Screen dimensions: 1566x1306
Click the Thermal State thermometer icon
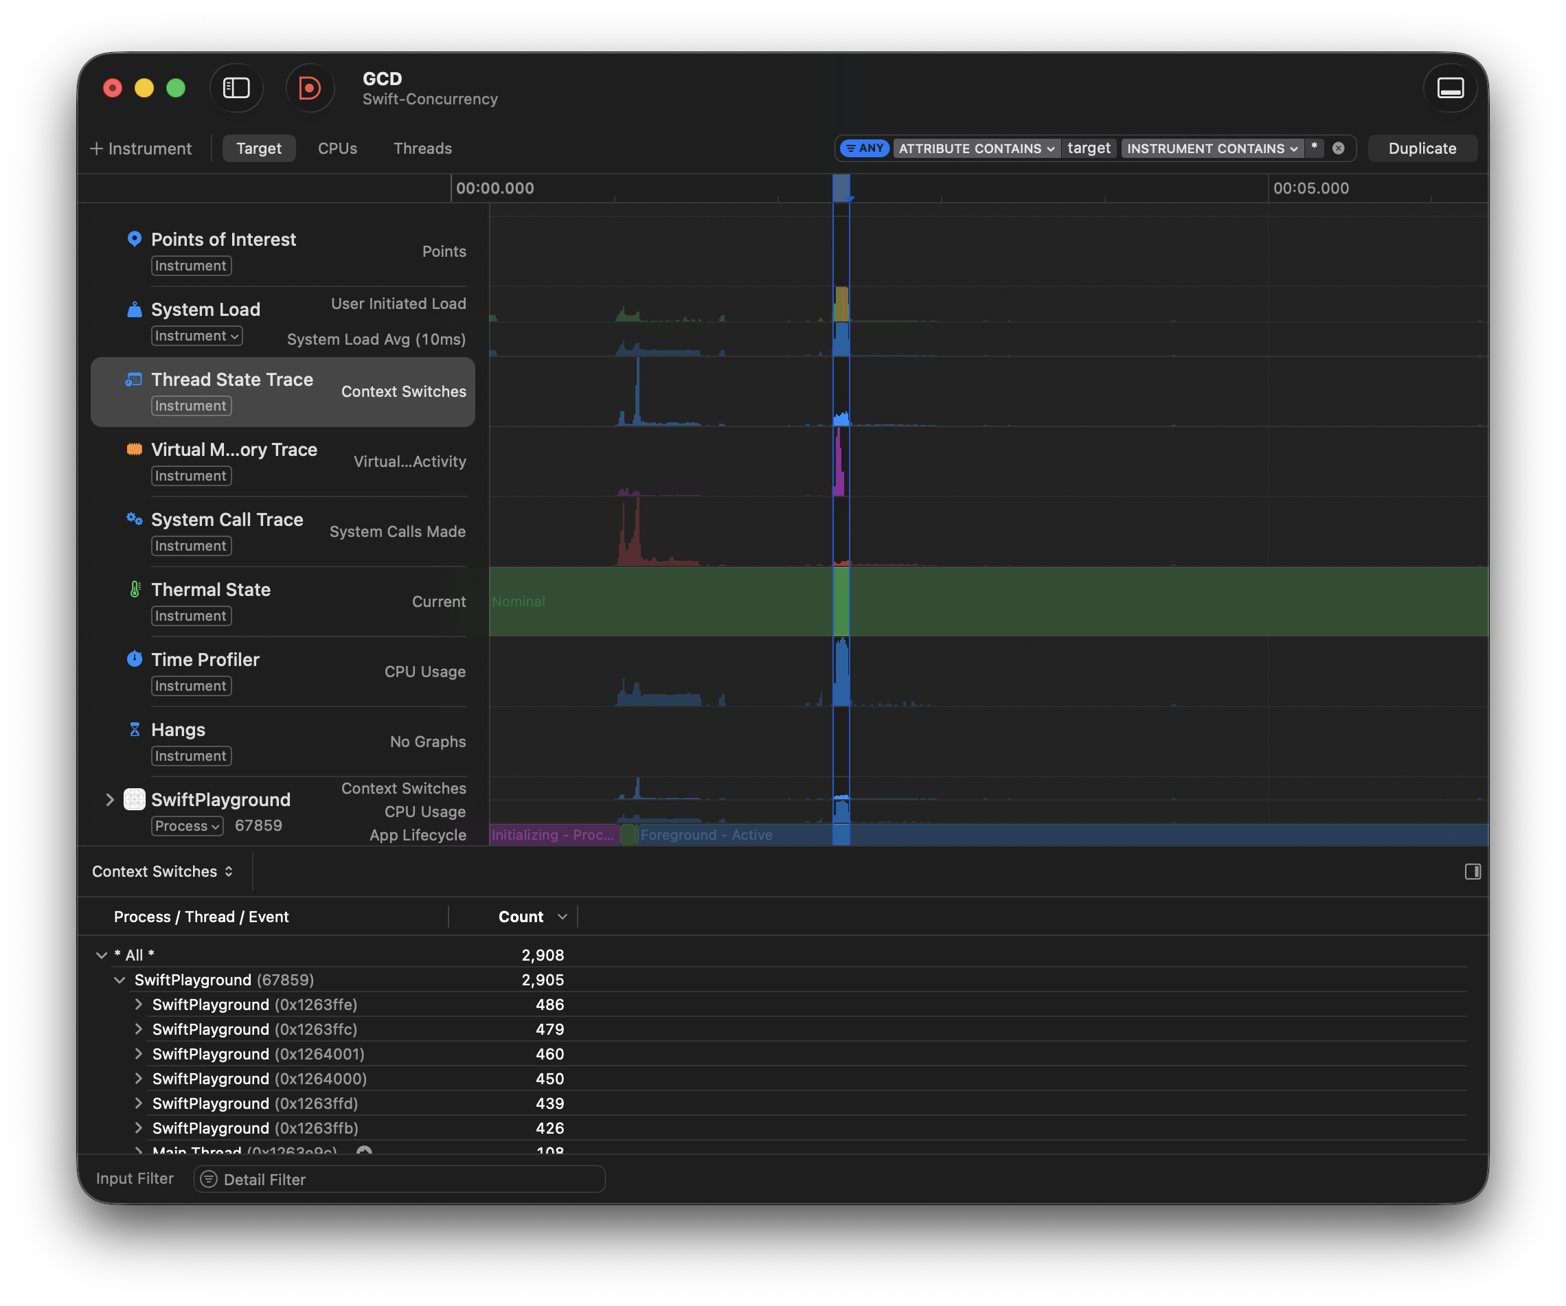135,589
